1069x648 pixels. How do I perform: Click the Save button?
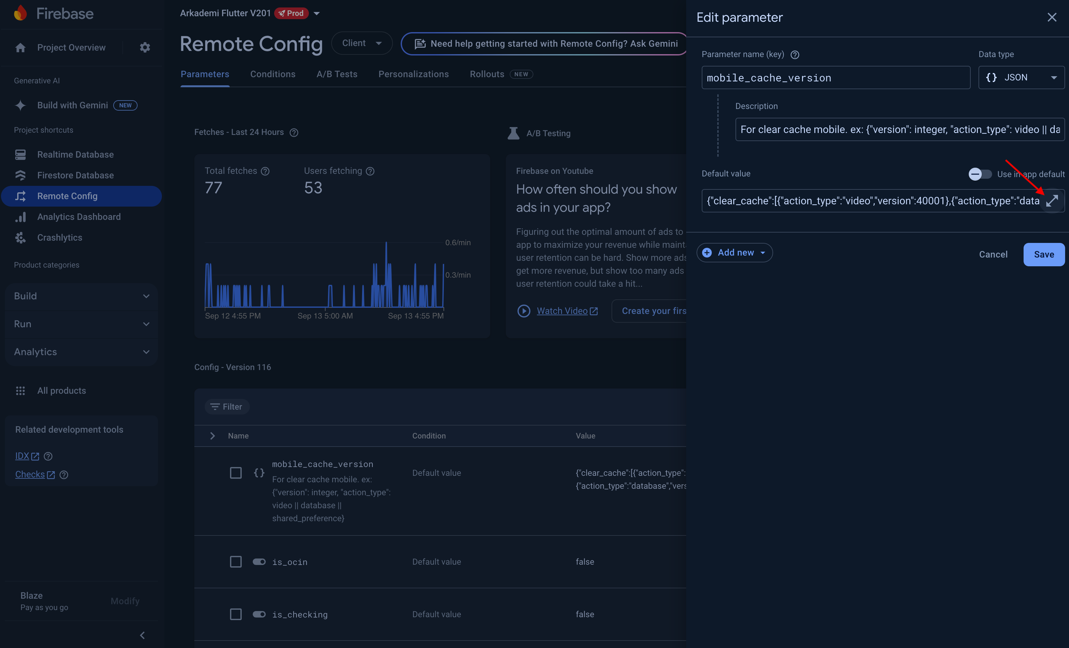(1043, 255)
